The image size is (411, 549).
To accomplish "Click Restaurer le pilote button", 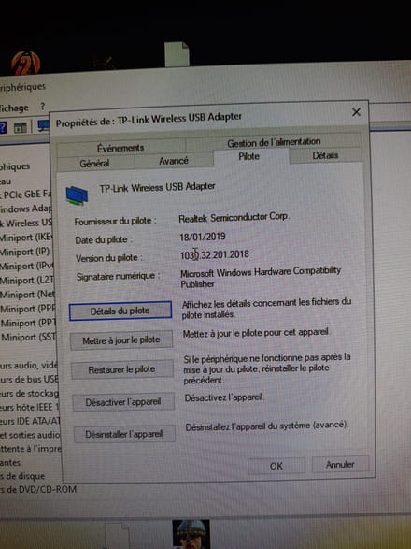I will pyautogui.click(x=122, y=369).
